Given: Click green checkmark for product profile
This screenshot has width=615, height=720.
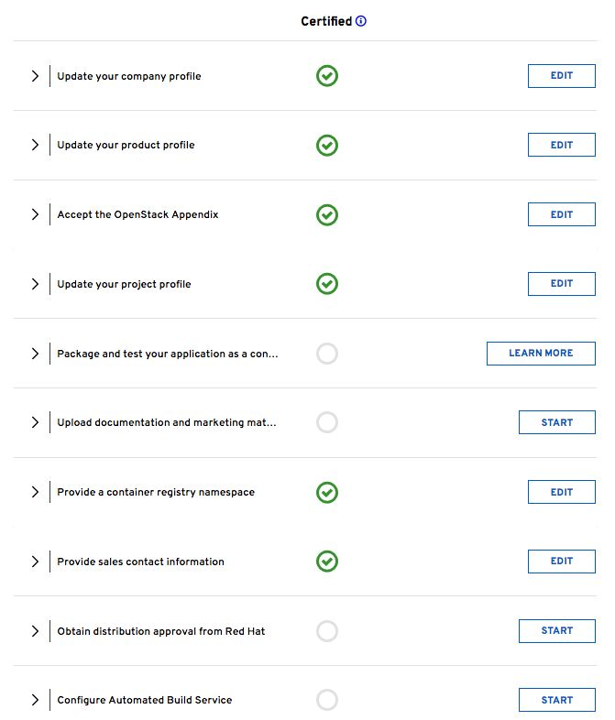Looking at the screenshot, I should [327, 146].
